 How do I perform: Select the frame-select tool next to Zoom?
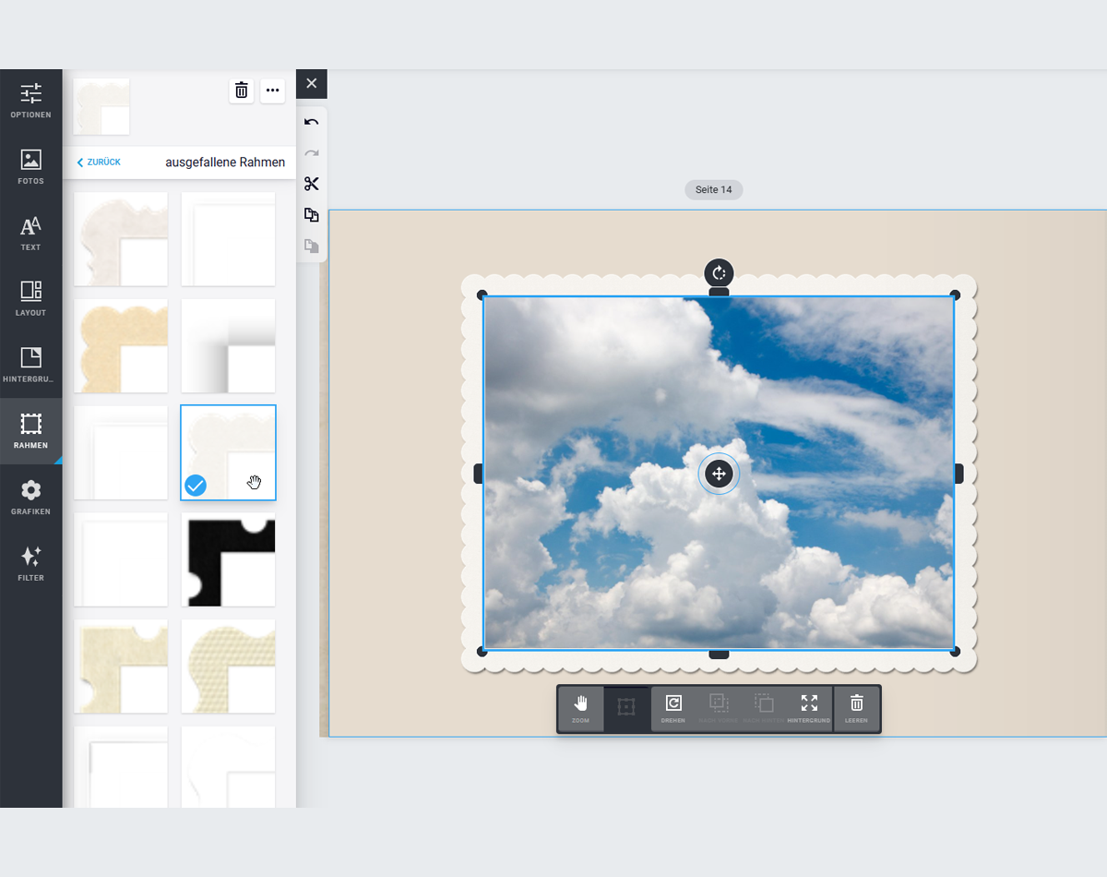(626, 709)
